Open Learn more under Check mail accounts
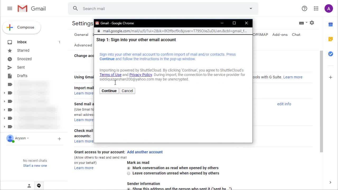 point(84,141)
